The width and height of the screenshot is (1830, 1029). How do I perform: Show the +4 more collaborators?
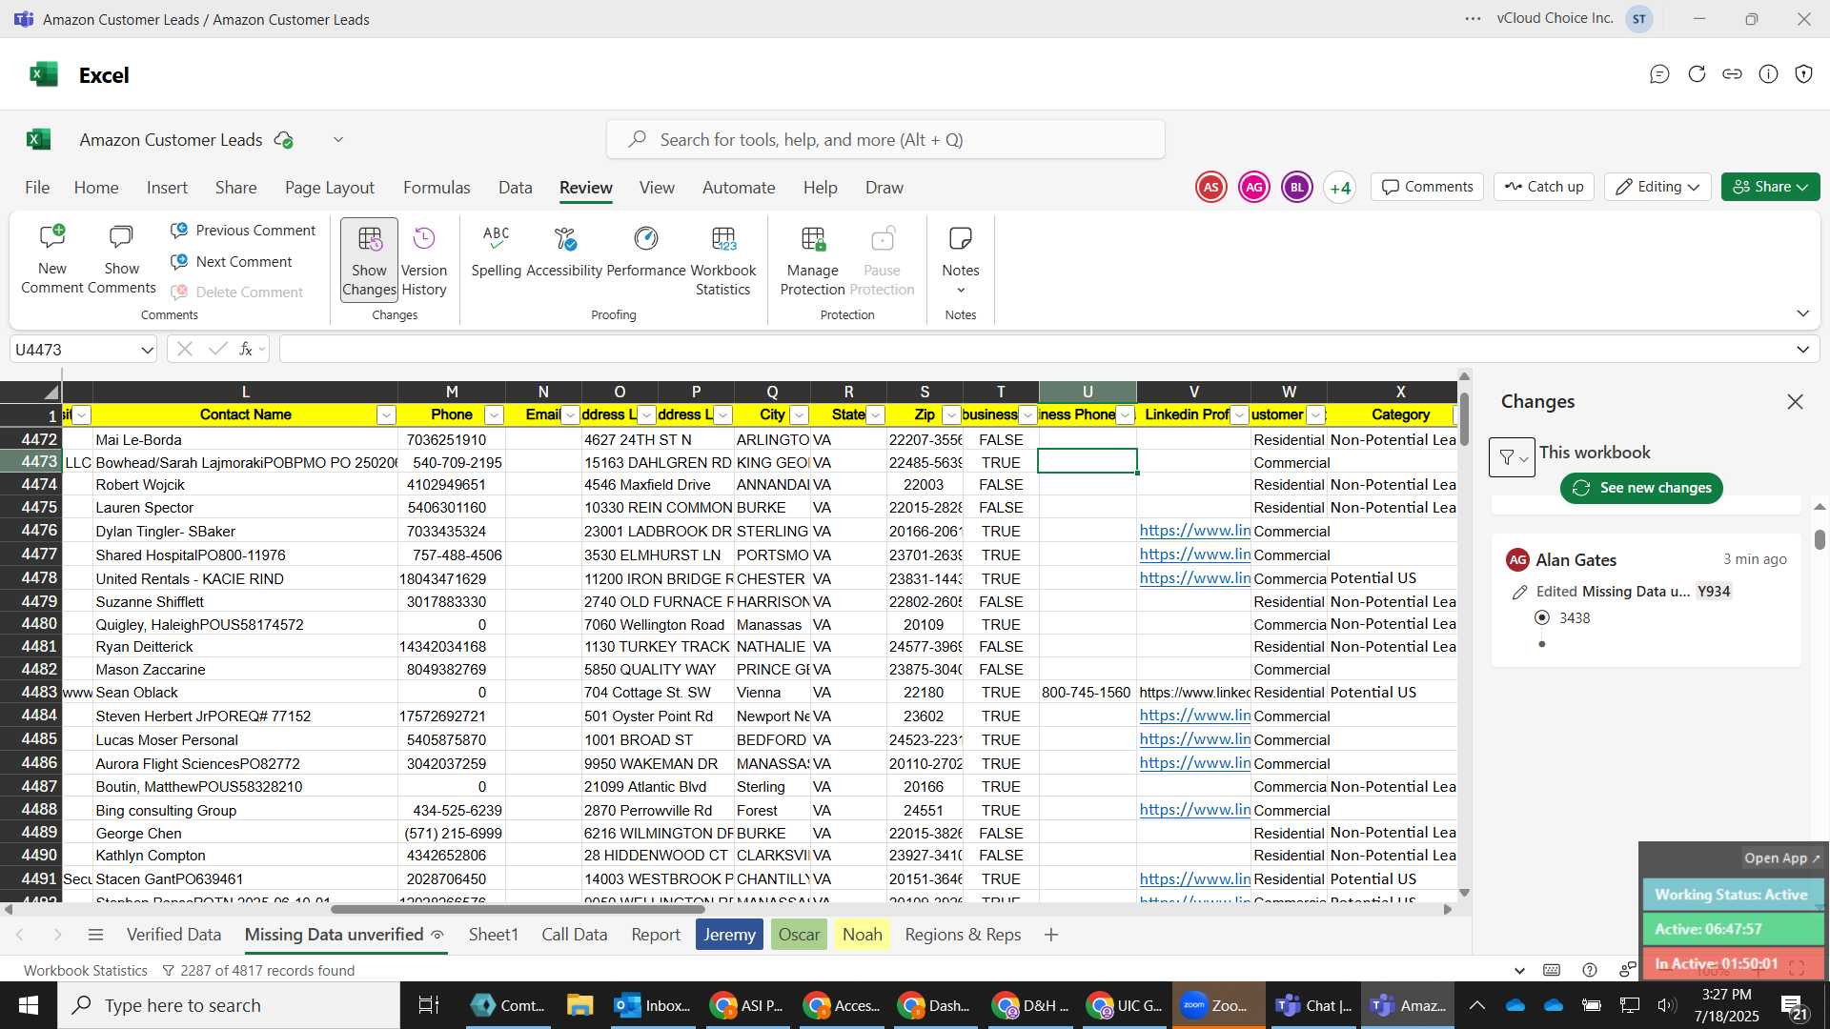tap(1340, 188)
